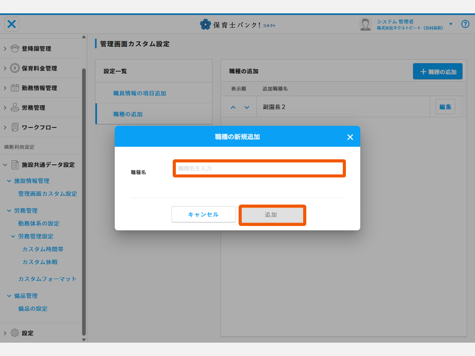Open the user account dropdown arrow
Viewport: 475px width, 356px height.
[451, 24]
